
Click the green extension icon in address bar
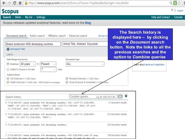click(x=175, y=3)
